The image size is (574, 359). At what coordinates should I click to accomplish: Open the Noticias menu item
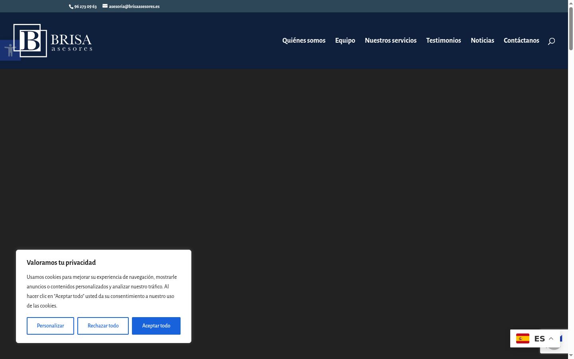[482, 40]
